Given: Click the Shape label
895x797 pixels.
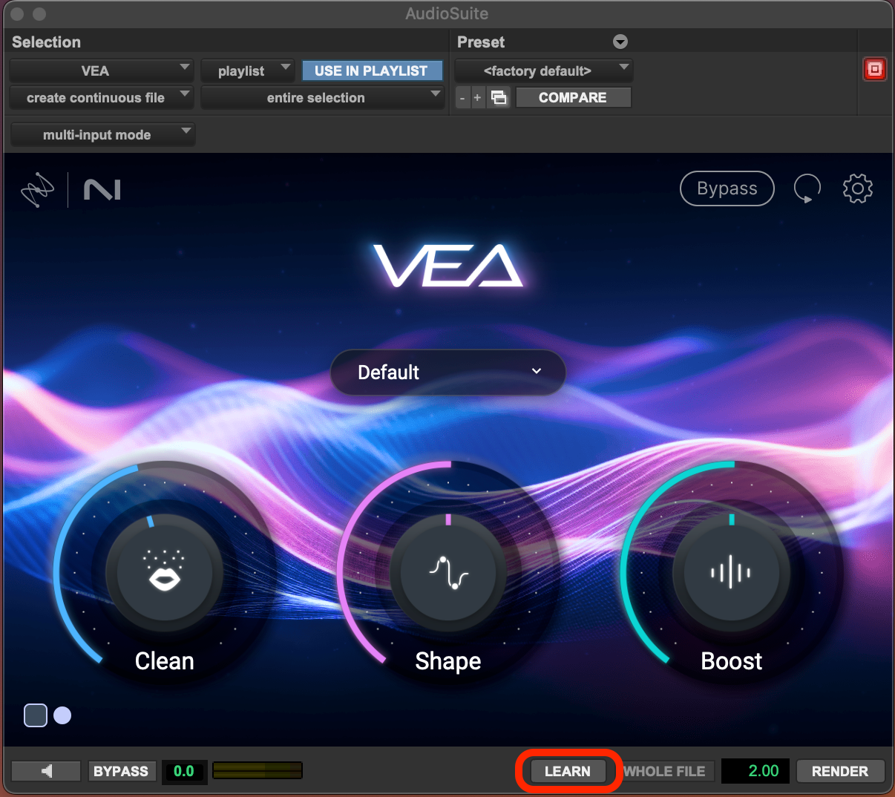Looking at the screenshot, I should click(x=448, y=661).
